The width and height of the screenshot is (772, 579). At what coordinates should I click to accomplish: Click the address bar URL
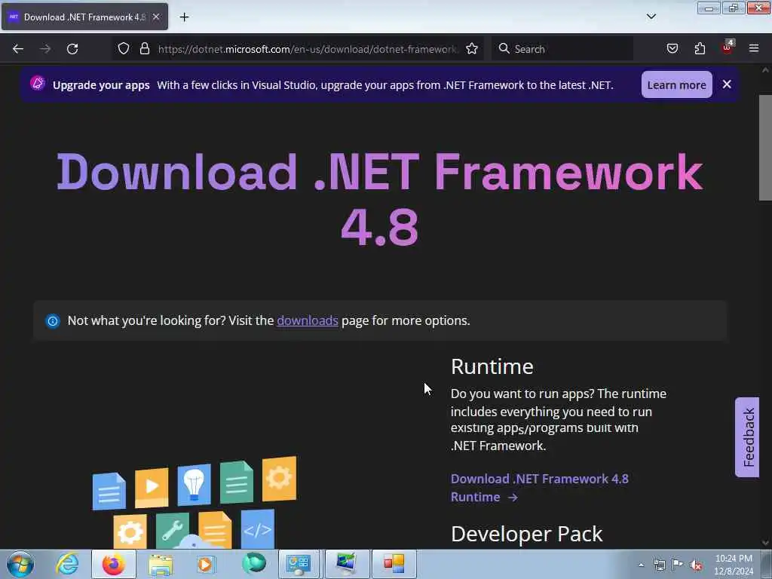[308, 49]
